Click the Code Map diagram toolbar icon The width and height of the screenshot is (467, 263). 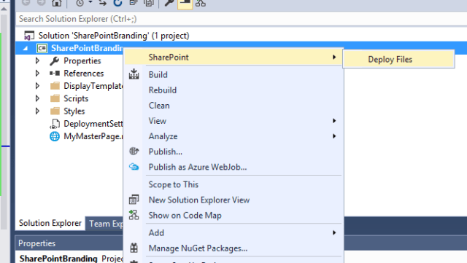(201, 3)
